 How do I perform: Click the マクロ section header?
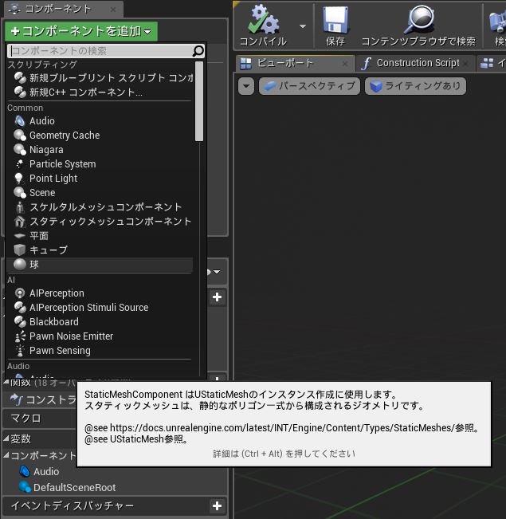pyautogui.click(x=40, y=419)
